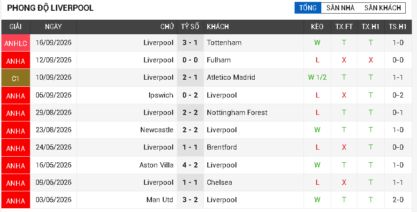Click Man Utd team name
This screenshot has height=212, width=417.
(x=160, y=200)
